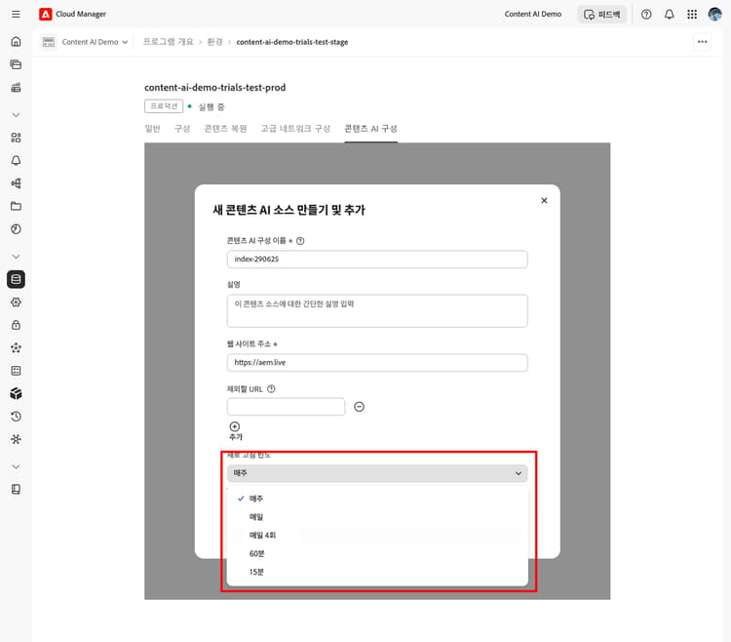Collapse the third sidebar section chevron
The image size is (731, 642).
(16, 466)
